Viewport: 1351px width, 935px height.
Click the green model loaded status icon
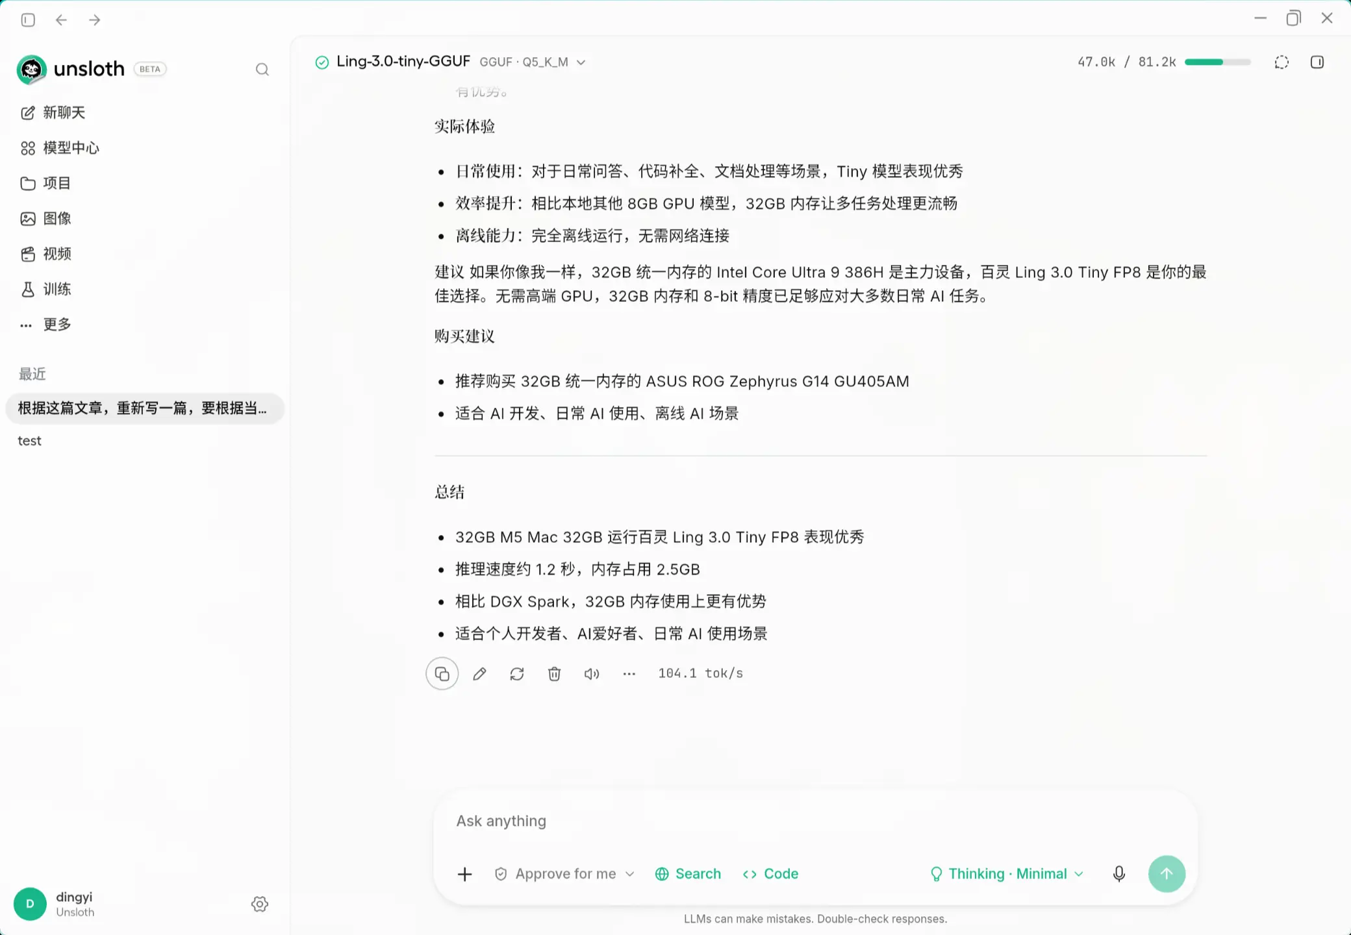click(322, 62)
